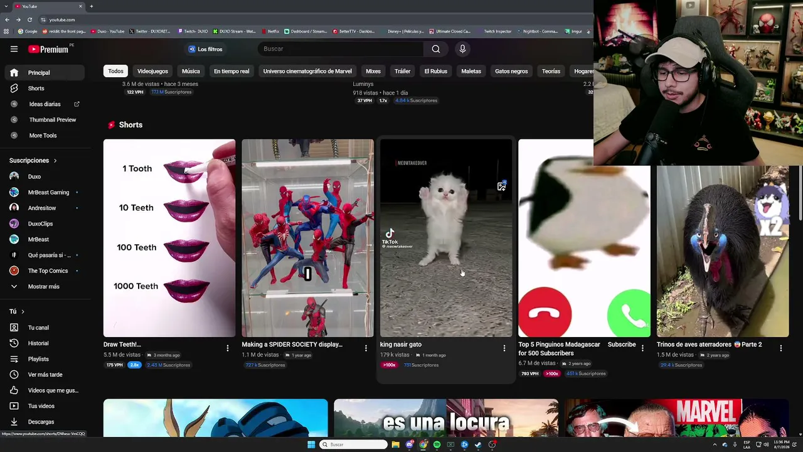Start voice search with the microphone
The image size is (803, 452).
click(x=462, y=49)
